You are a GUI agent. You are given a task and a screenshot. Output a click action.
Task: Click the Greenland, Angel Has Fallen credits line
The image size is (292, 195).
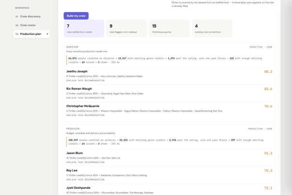[x=105, y=94]
